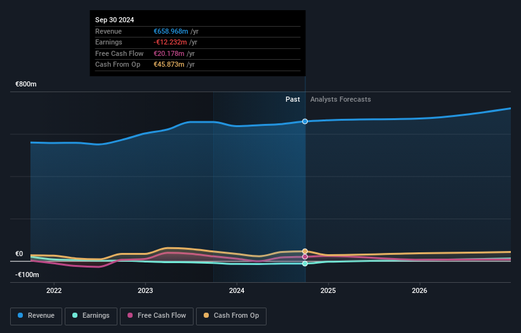521x333 pixels.
Task: Click the Cash From Op orange data point
Action: coord(305,251)
